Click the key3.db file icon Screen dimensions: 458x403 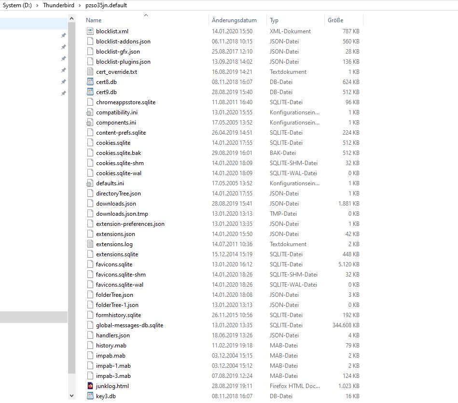pos(90,396)
